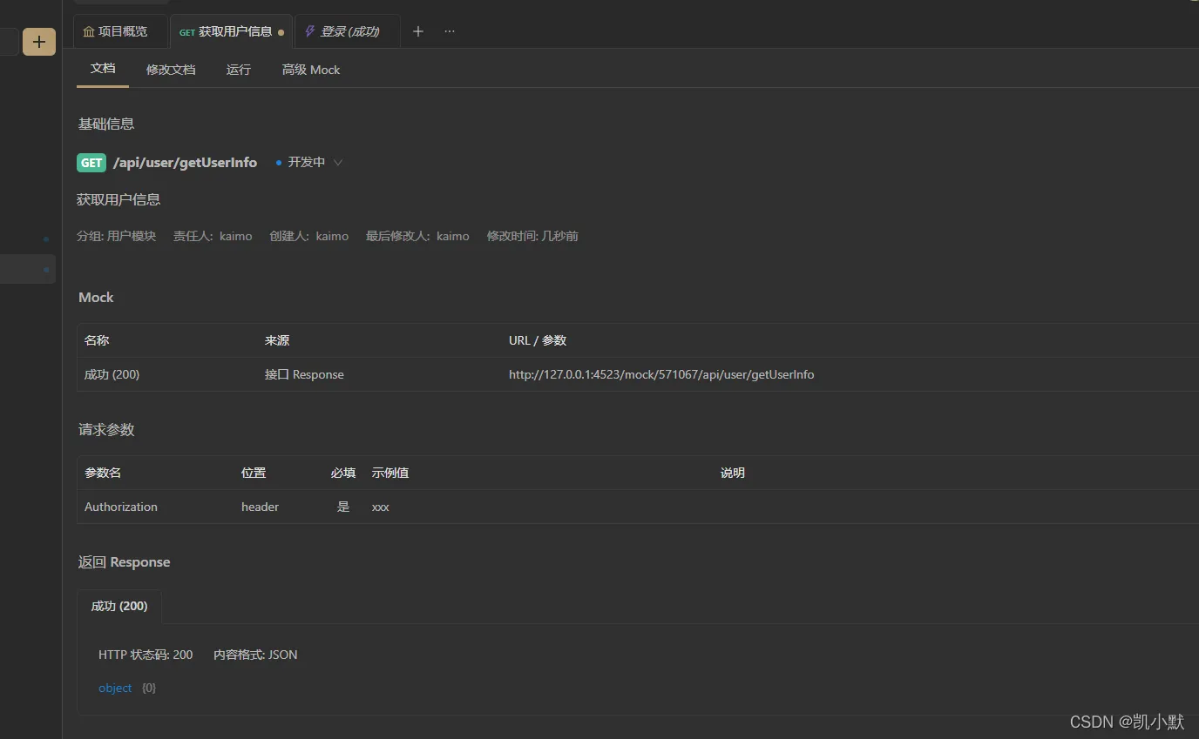1199x739 pixels.
Task: Click the 接口 Response source cell
Action: point(304,374)
